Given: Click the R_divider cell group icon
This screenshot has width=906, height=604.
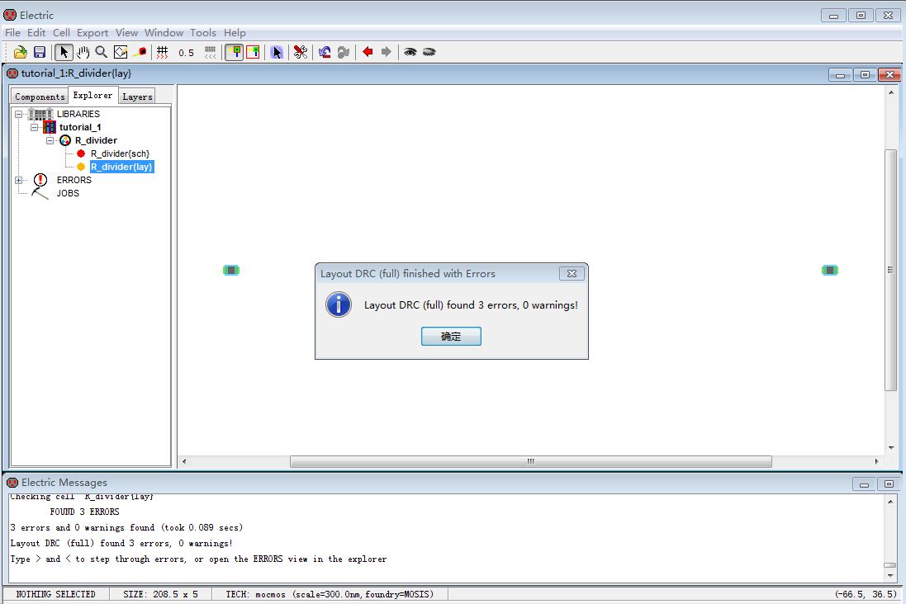Looking at the screenshot, I should pos(65,140).
